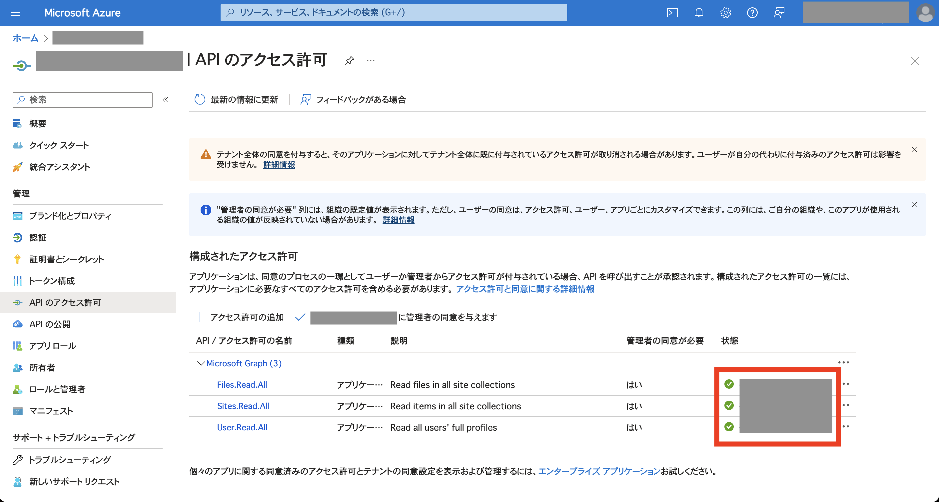
Task: Open アクセス許可と同意に関する詳細情報 link
Action: pyautogui.click(x=525, y=289)
